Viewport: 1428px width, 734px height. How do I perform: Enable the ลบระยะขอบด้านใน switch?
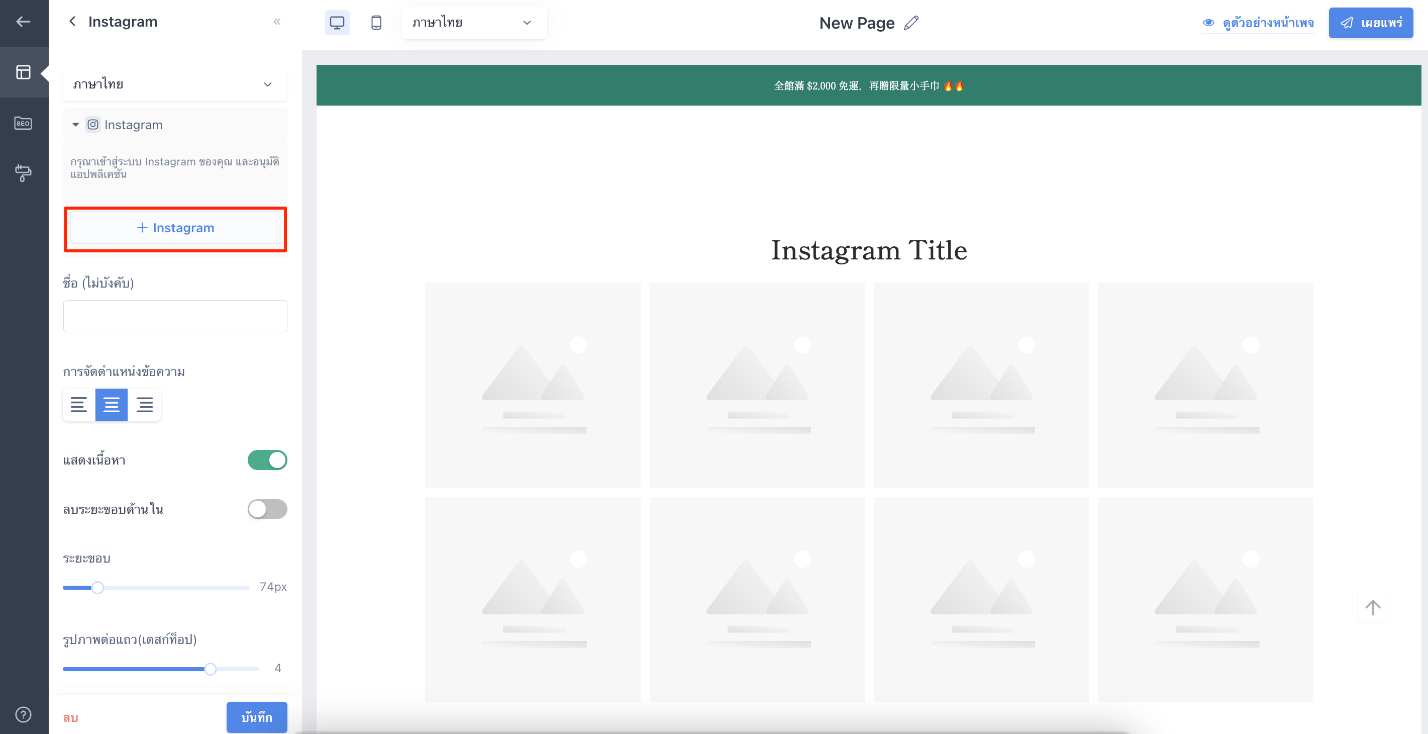pos(267,509)
